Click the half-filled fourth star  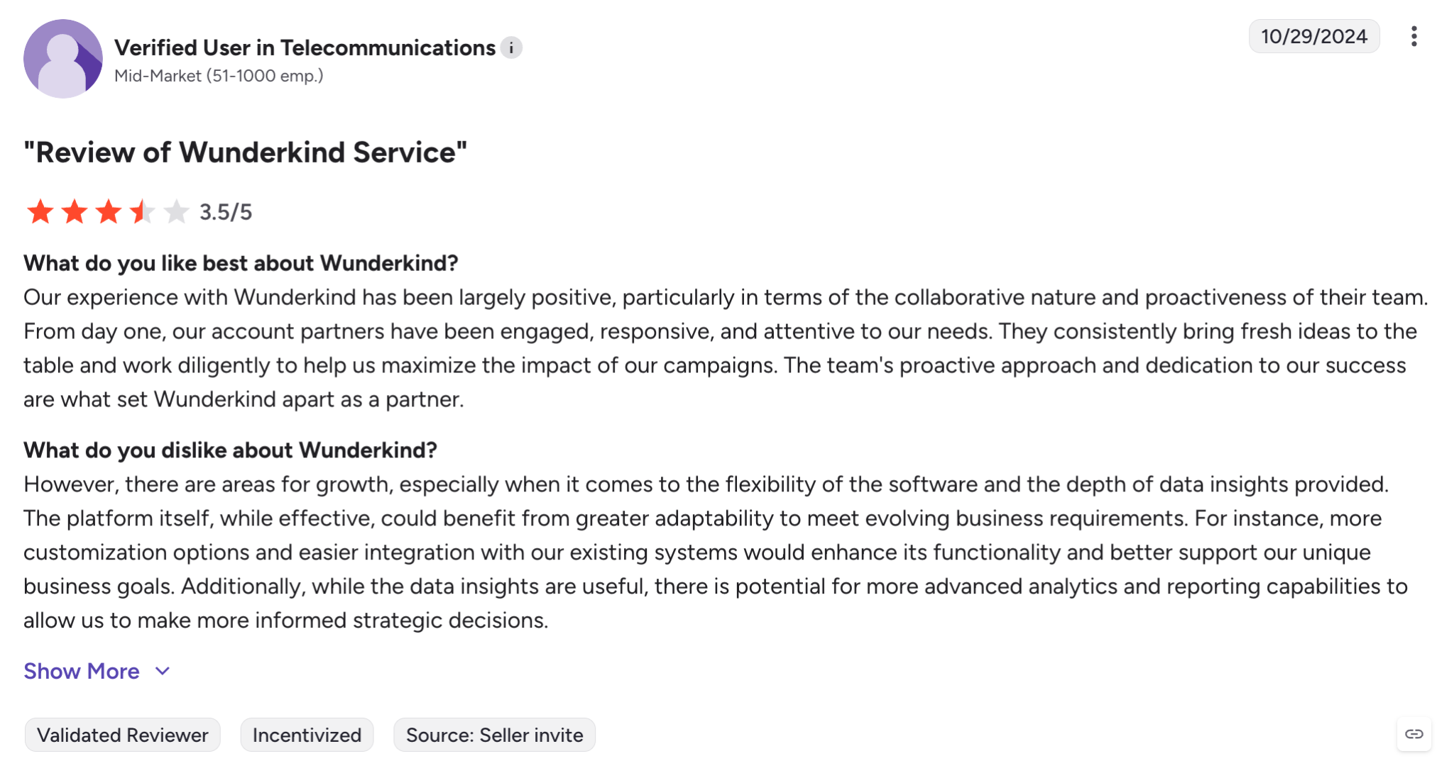[x=142, y=211]
